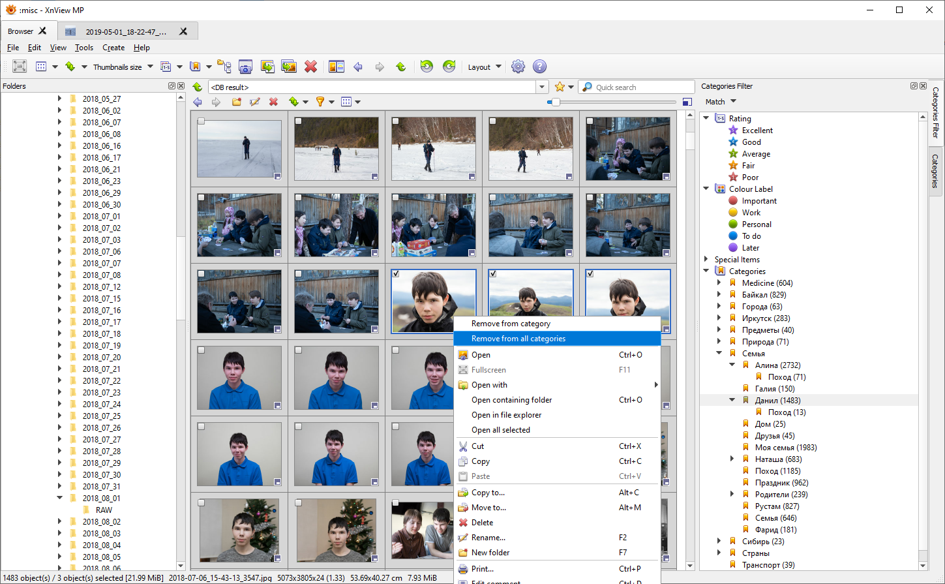Click the blue help question mark icon
This screenshot has width=945, height=584.
tap(539, 67)
